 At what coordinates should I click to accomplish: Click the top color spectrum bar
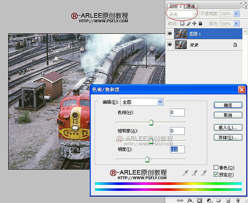(x=168, y=184)
